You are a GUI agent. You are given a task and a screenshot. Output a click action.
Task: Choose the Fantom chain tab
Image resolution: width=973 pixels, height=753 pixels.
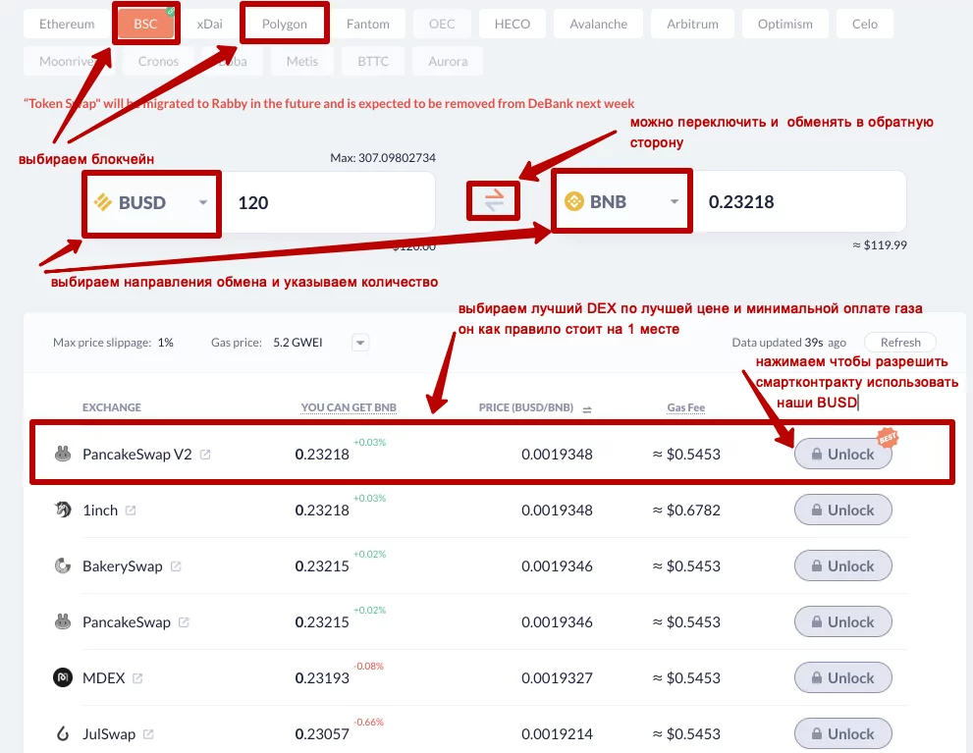point(368,25)
